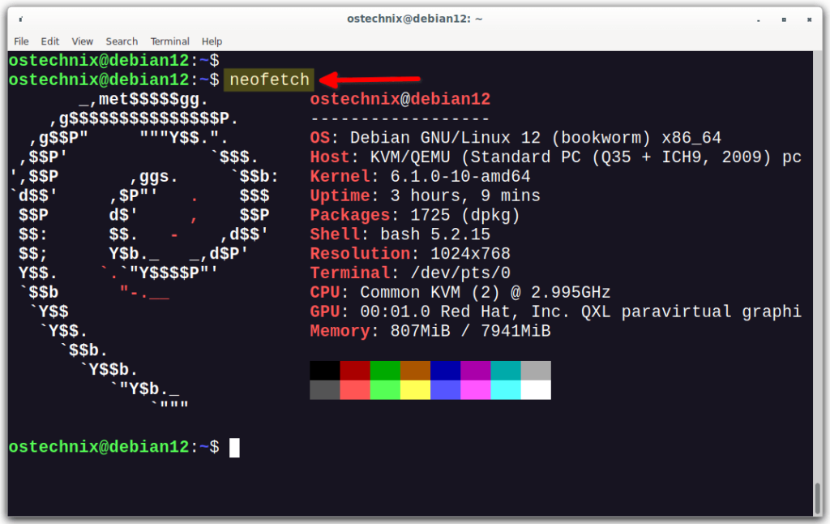Screen dimensions: 830x524
Task: Click the highlighted neofetch command
Action: pyautogui.click(x=267, y=79)
